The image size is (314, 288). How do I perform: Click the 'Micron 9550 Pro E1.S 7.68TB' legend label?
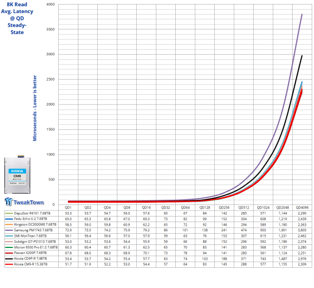[x=36, y=247]
